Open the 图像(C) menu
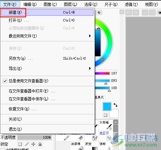This screenshot has height=150, width=161. point(50,4)
